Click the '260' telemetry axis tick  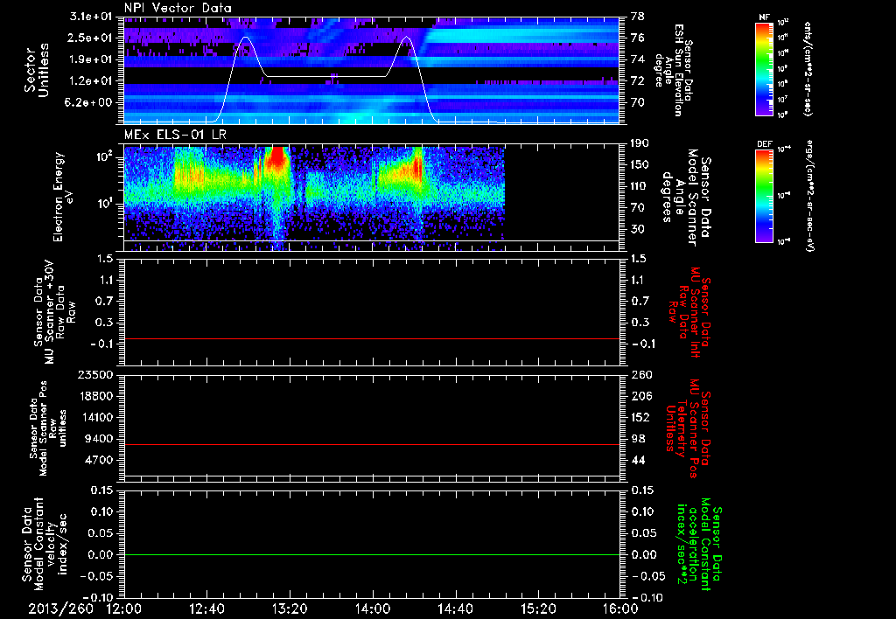[x=641, y=374]
